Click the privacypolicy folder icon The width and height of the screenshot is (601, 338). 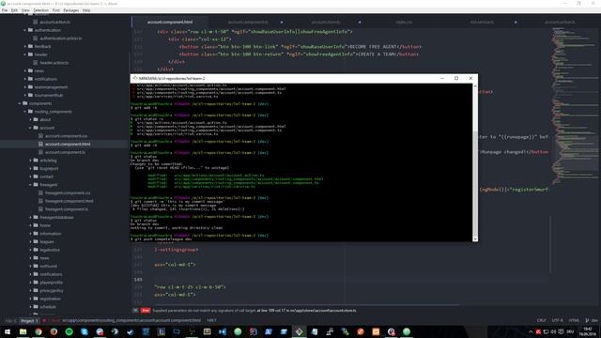[36, 290]
